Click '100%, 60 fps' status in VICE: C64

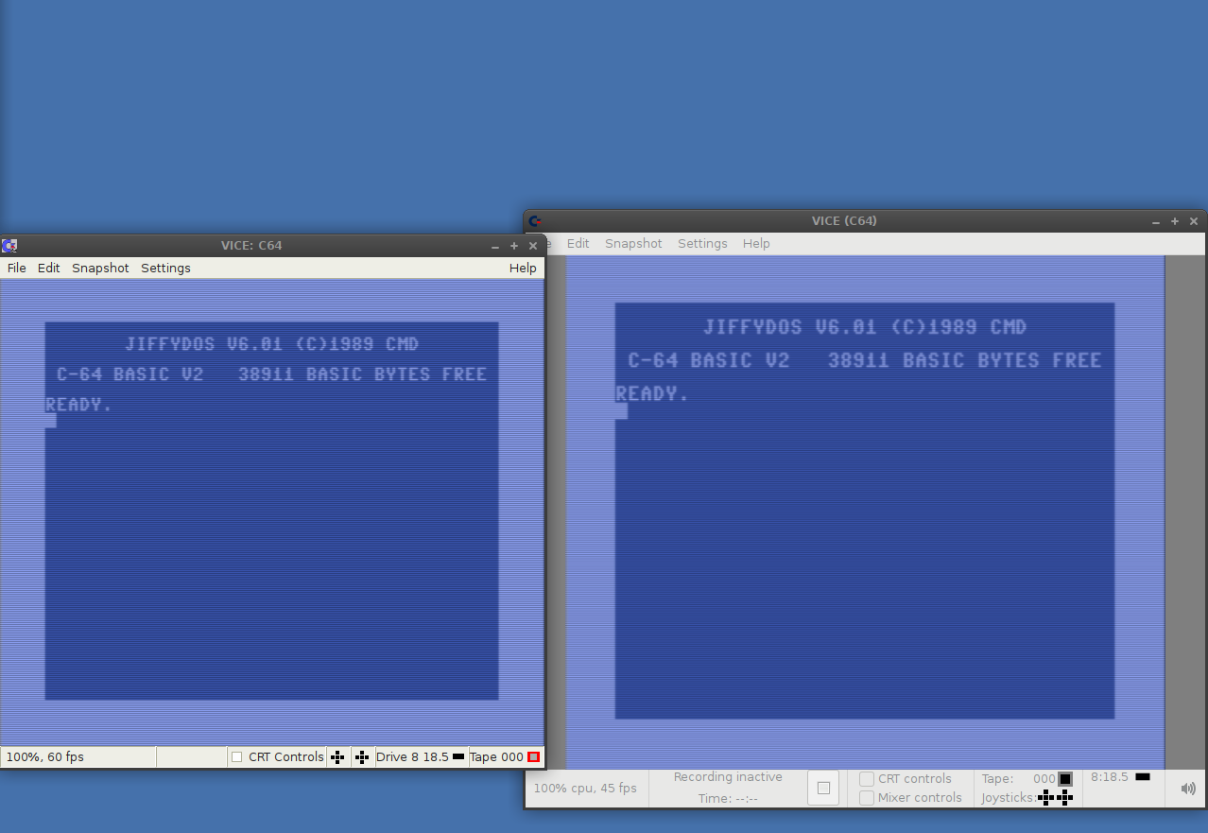[x=45, y=757]
